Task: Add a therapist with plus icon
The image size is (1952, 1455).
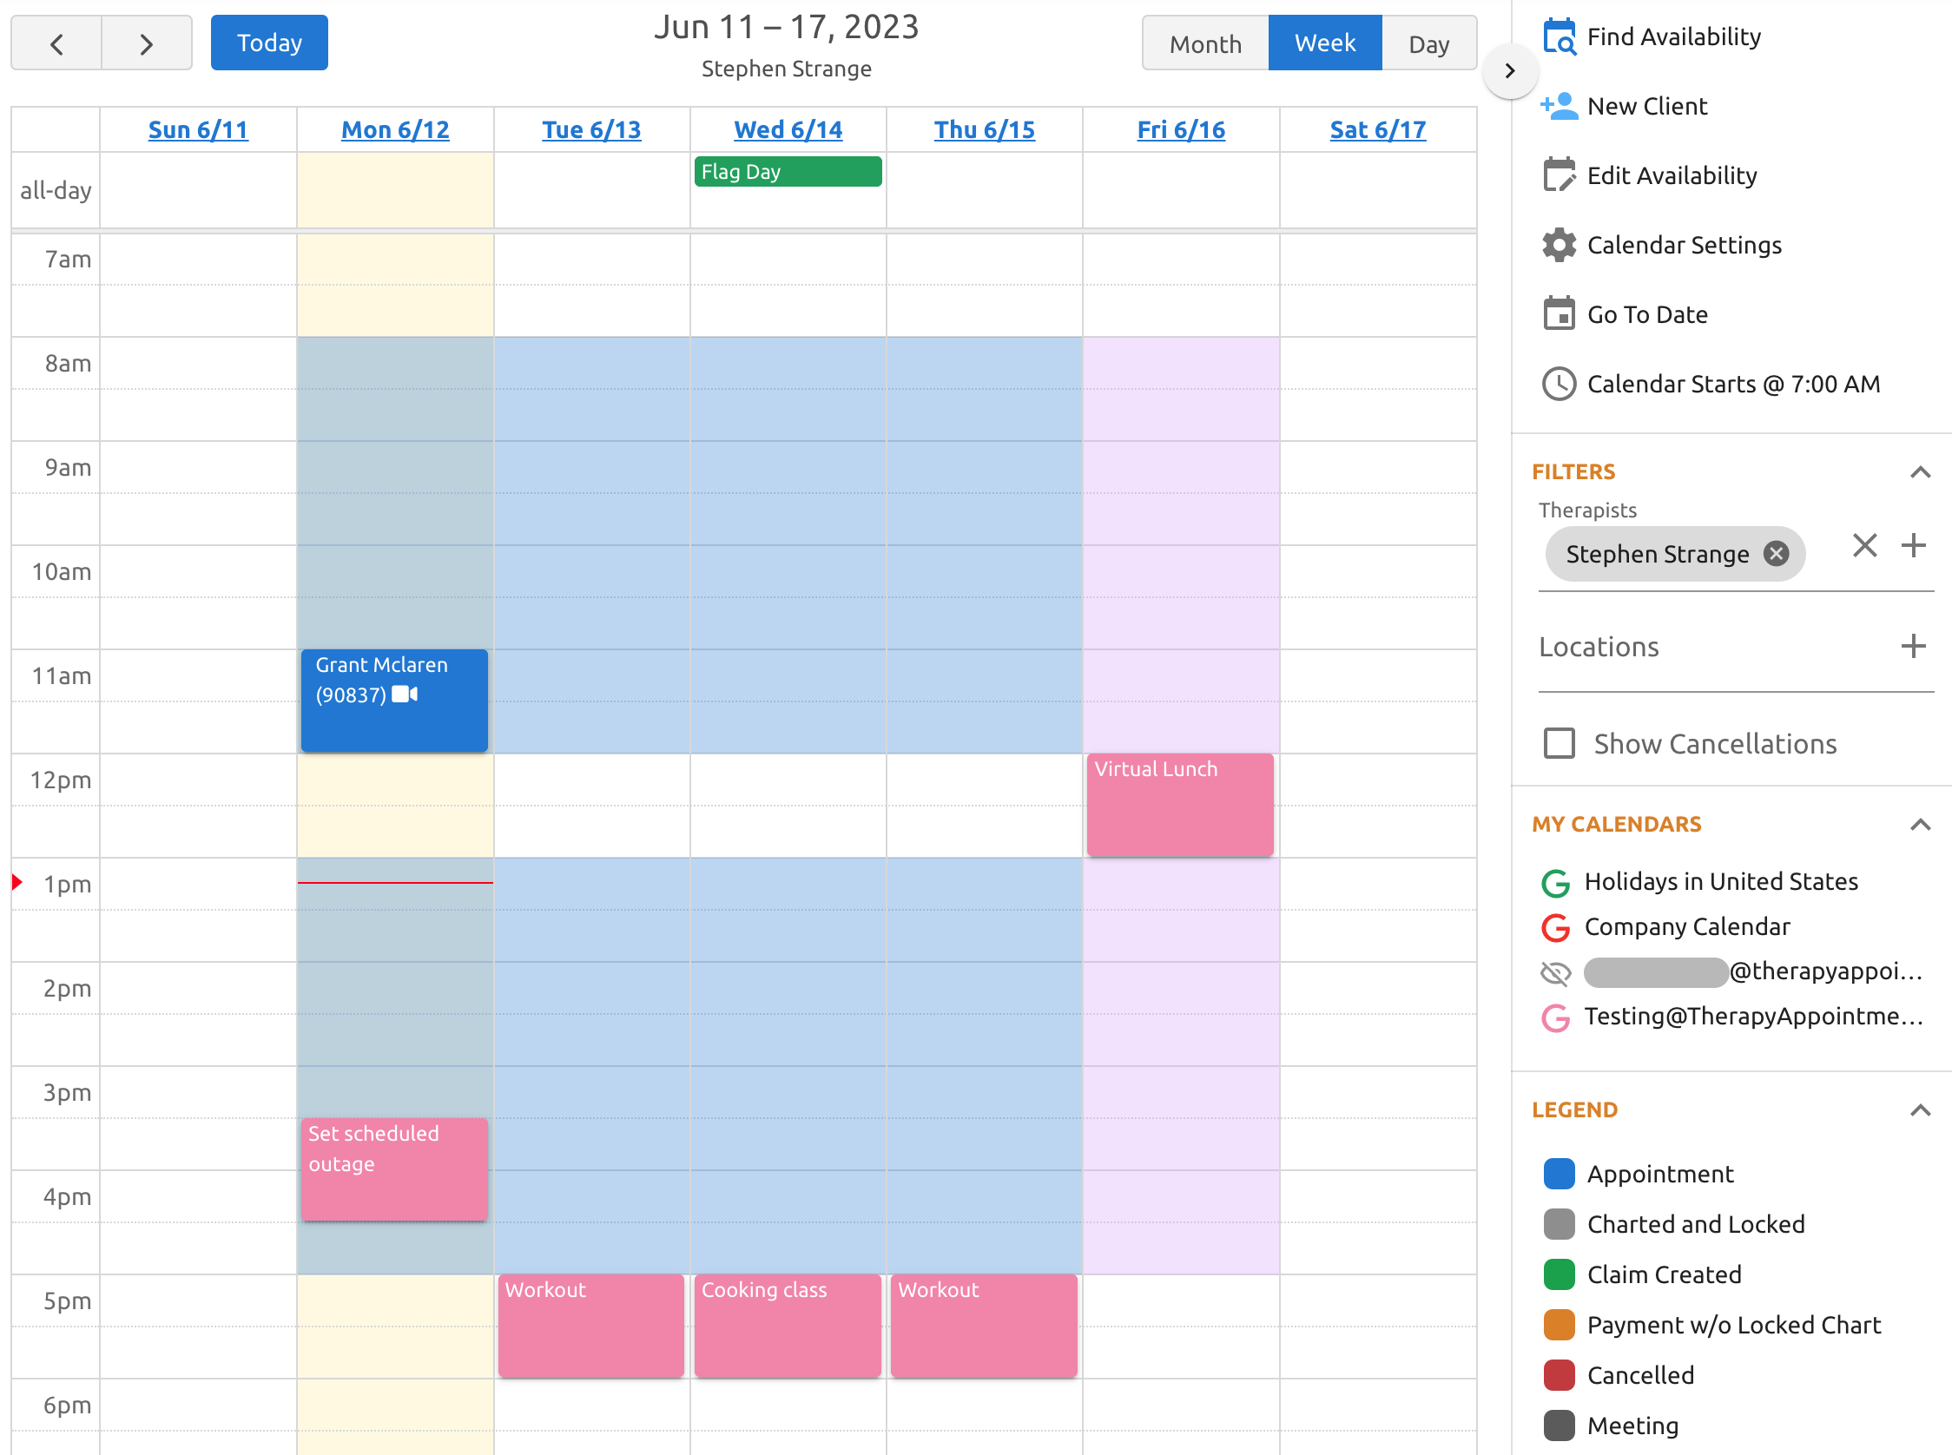Action: pyautogui.click(x=1913, y=546)
